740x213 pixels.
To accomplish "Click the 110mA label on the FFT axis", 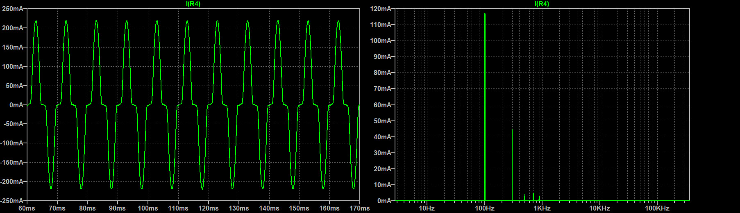I will coord(381,25).
